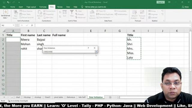The width and height of the screenshot is (192, 108).
Task: Open the File menu
Action: pyautogui.click(x=4, y=7)
